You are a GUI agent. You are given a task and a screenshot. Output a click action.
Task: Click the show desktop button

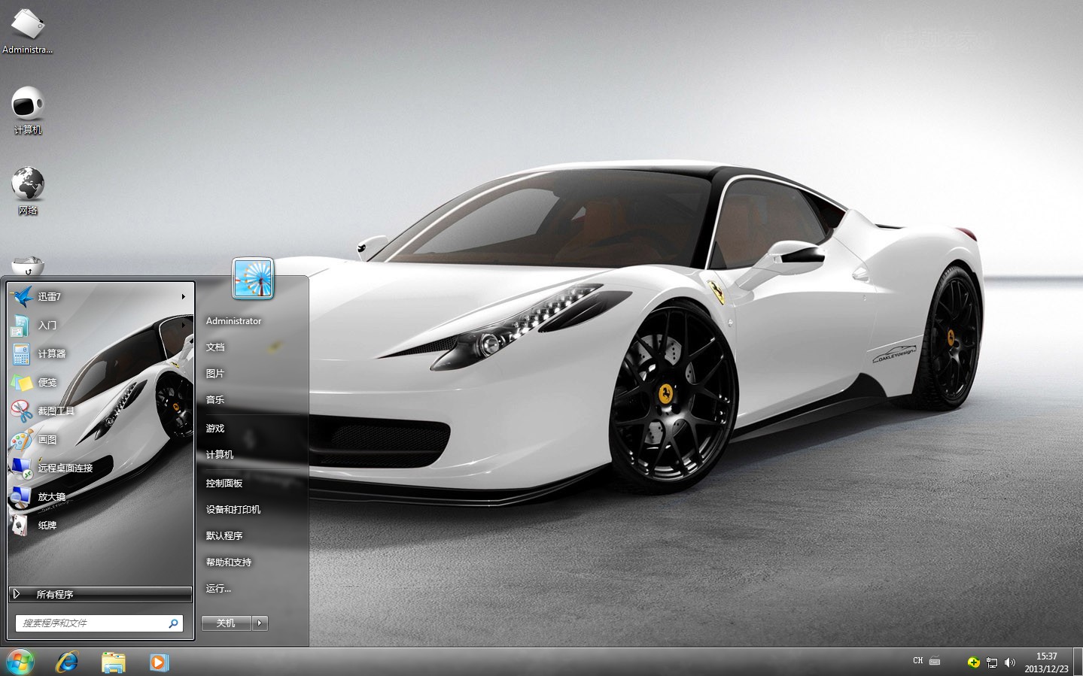coord(1078,662)
